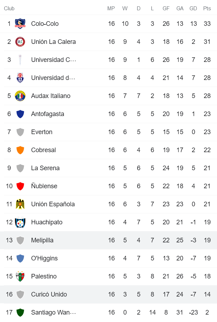Click the Club column header

pyautogui.click(x=9, y=8)
